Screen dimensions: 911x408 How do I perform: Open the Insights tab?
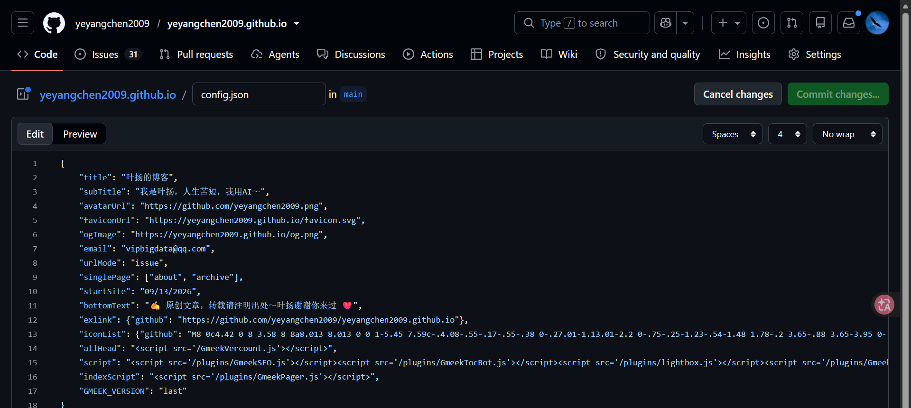coord(744,55)
